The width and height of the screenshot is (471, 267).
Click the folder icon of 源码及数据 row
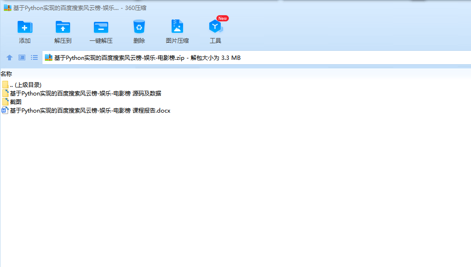pos(5,94)
